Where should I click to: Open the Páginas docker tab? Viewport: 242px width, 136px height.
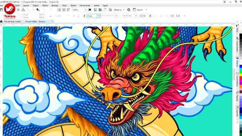[x=237, y=96]
